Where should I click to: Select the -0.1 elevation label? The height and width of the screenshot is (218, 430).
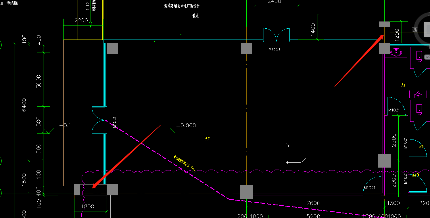[x=65, y=125]
